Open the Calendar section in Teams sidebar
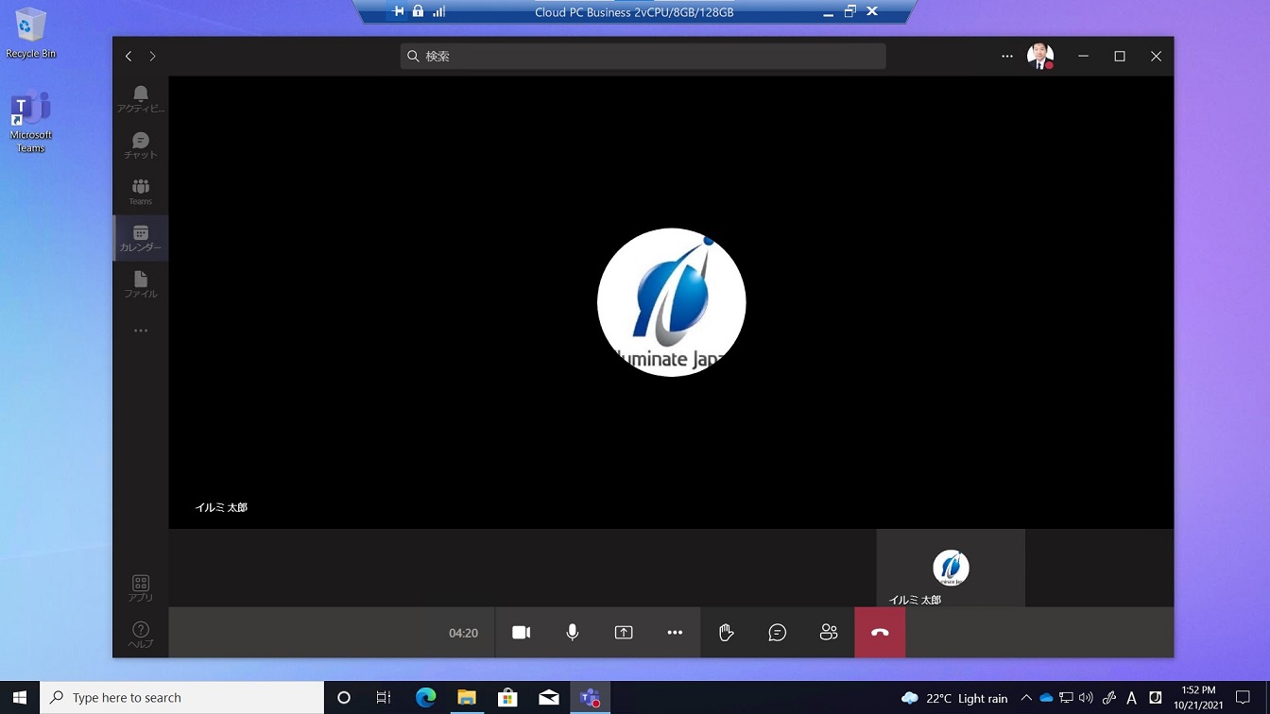The image size is (1270, 714). tap(141, 238)
